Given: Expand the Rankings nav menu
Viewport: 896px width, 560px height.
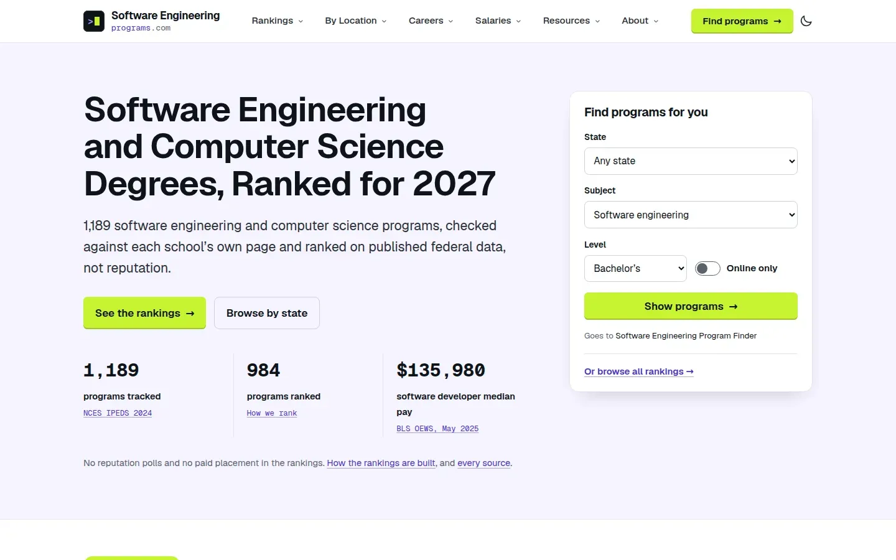Looking at the screenshot, I should tap(278, 21).
